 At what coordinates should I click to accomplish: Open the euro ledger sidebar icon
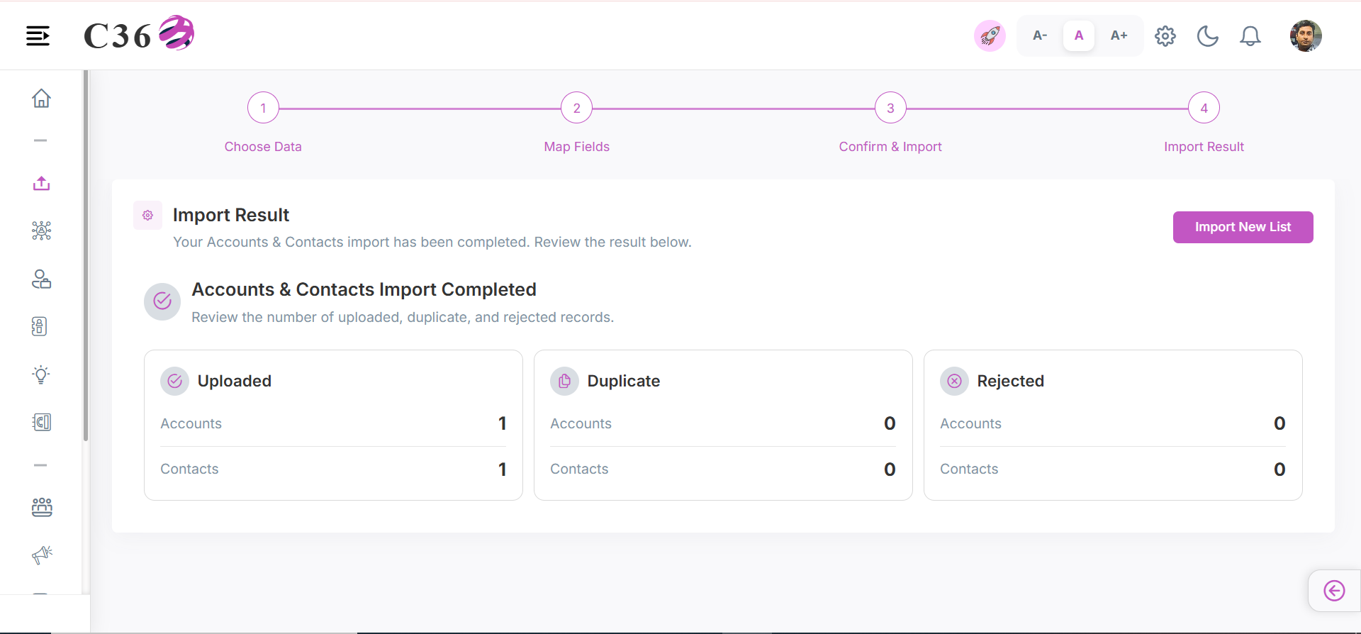click(41, 422)
